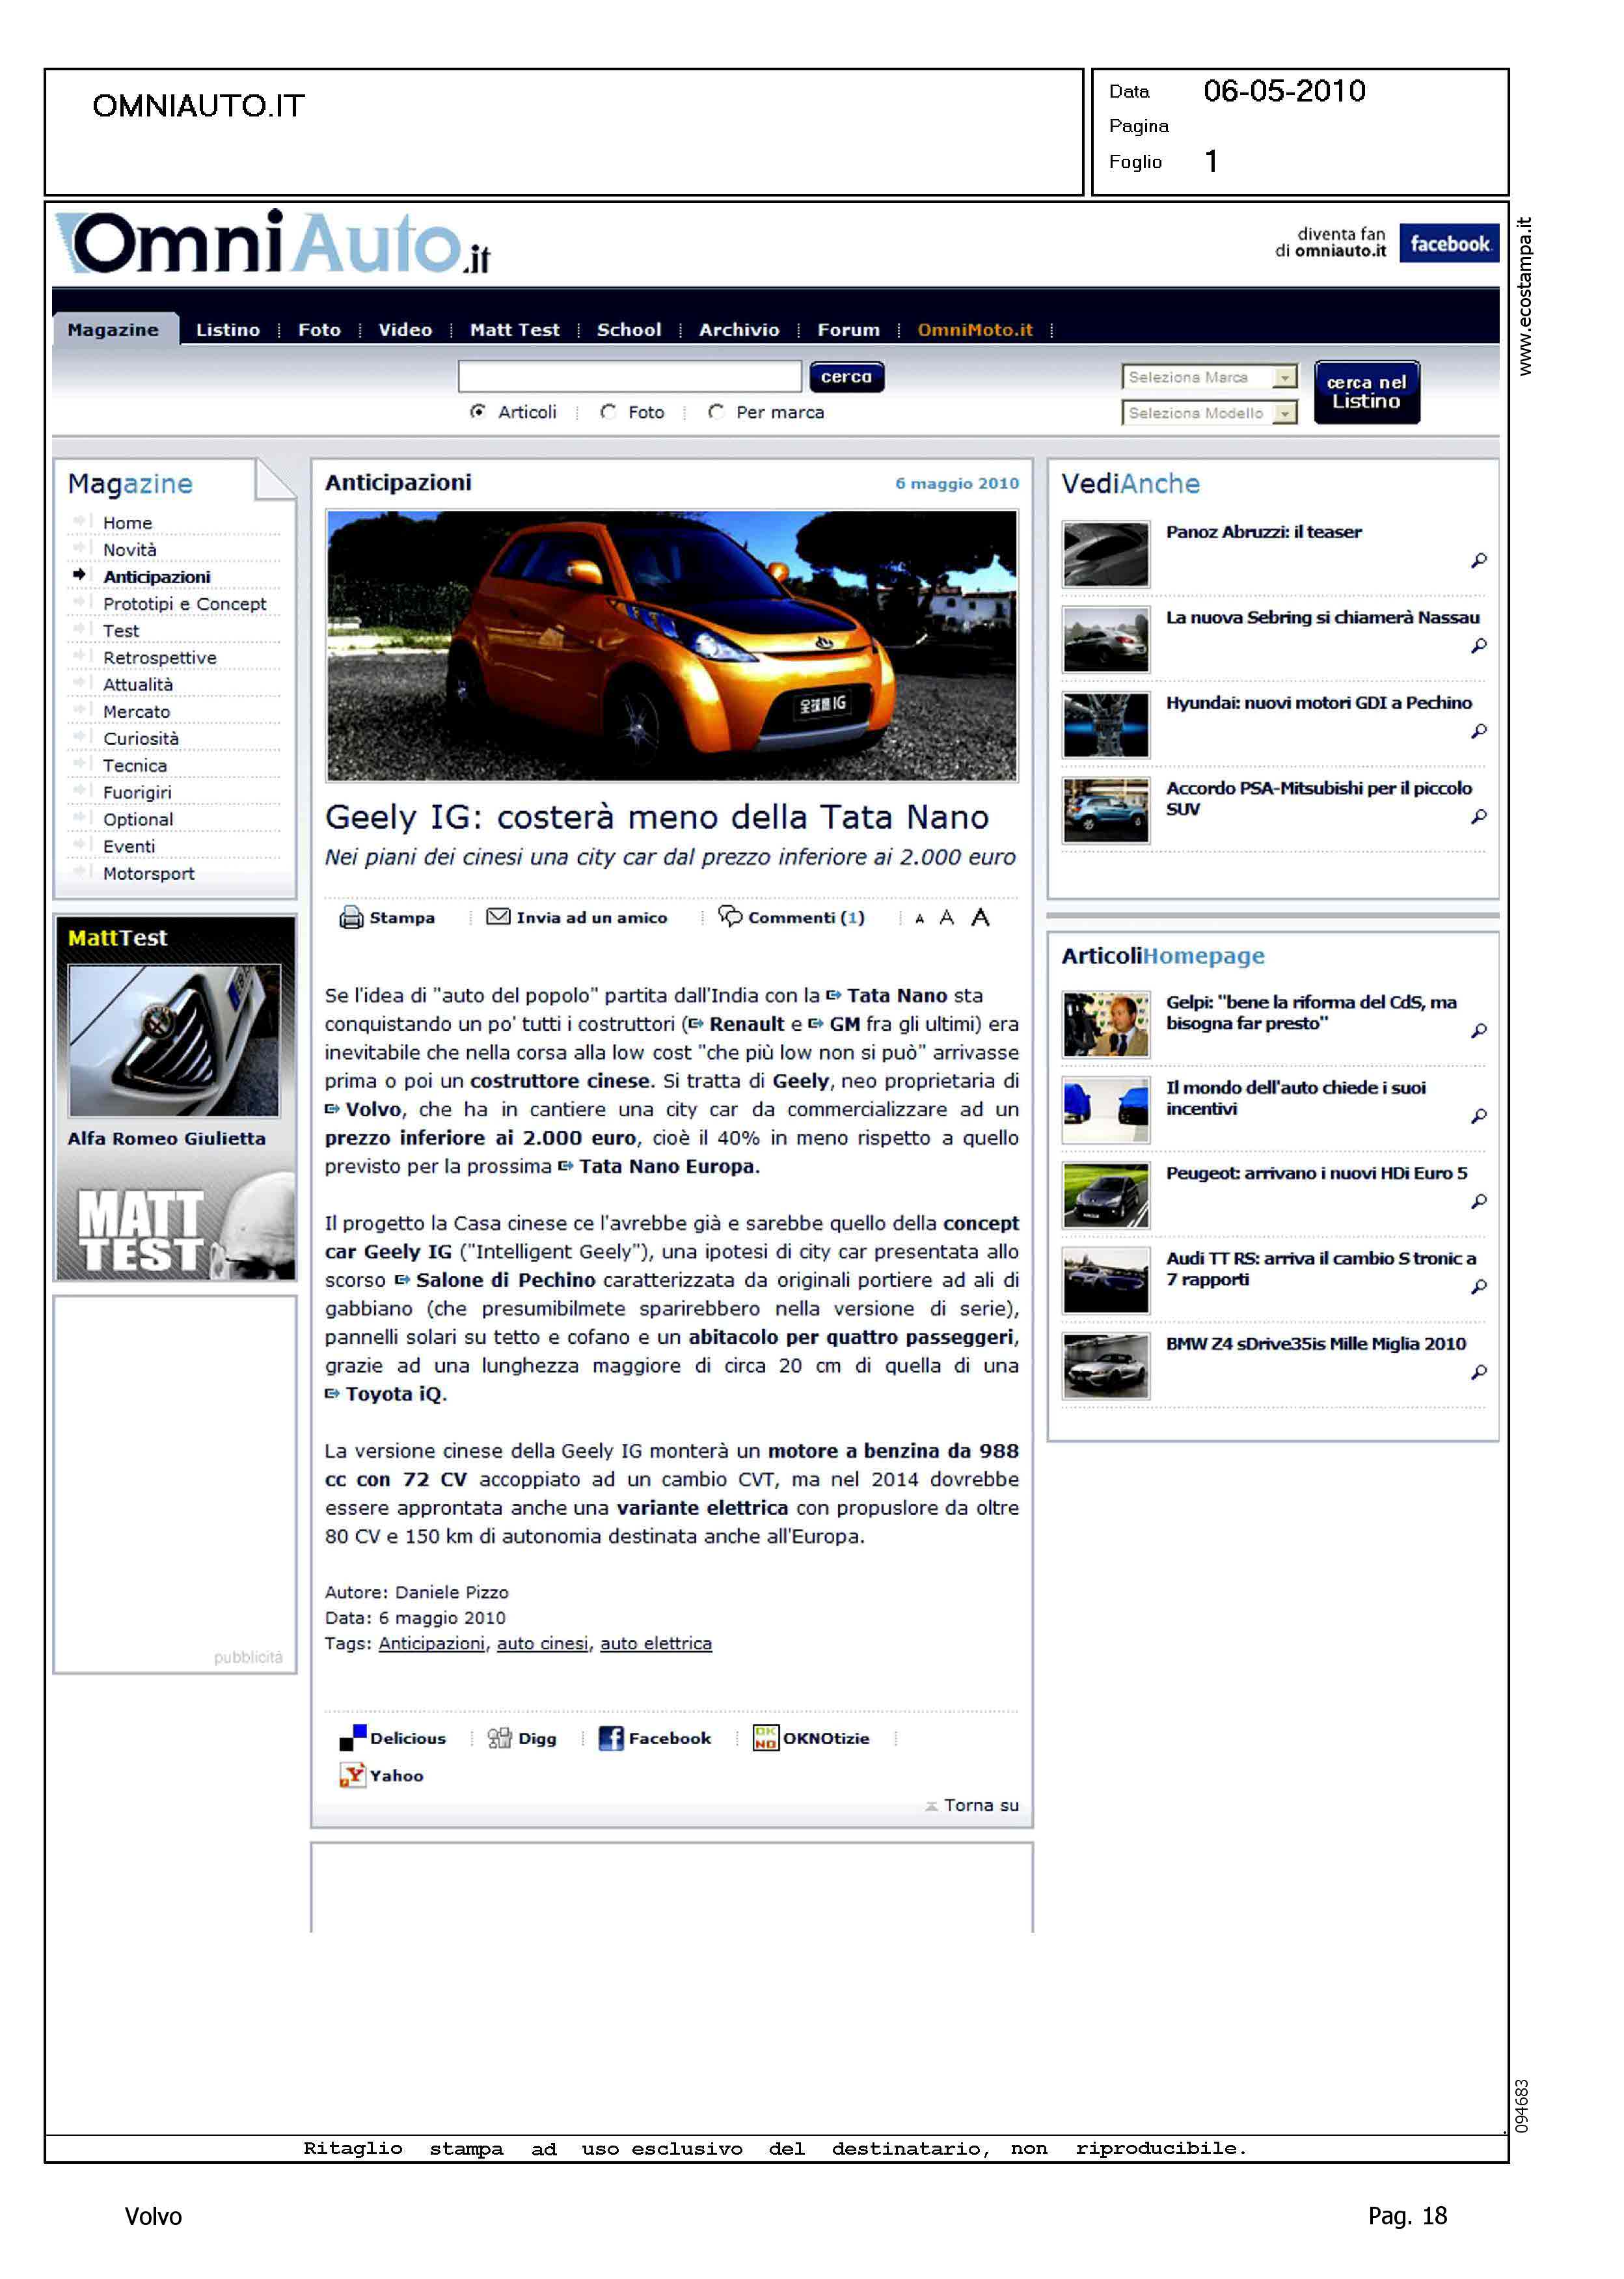Share the article on the Delicious icon
Screen dimensions: 1624x2279
click(352, 1738)
